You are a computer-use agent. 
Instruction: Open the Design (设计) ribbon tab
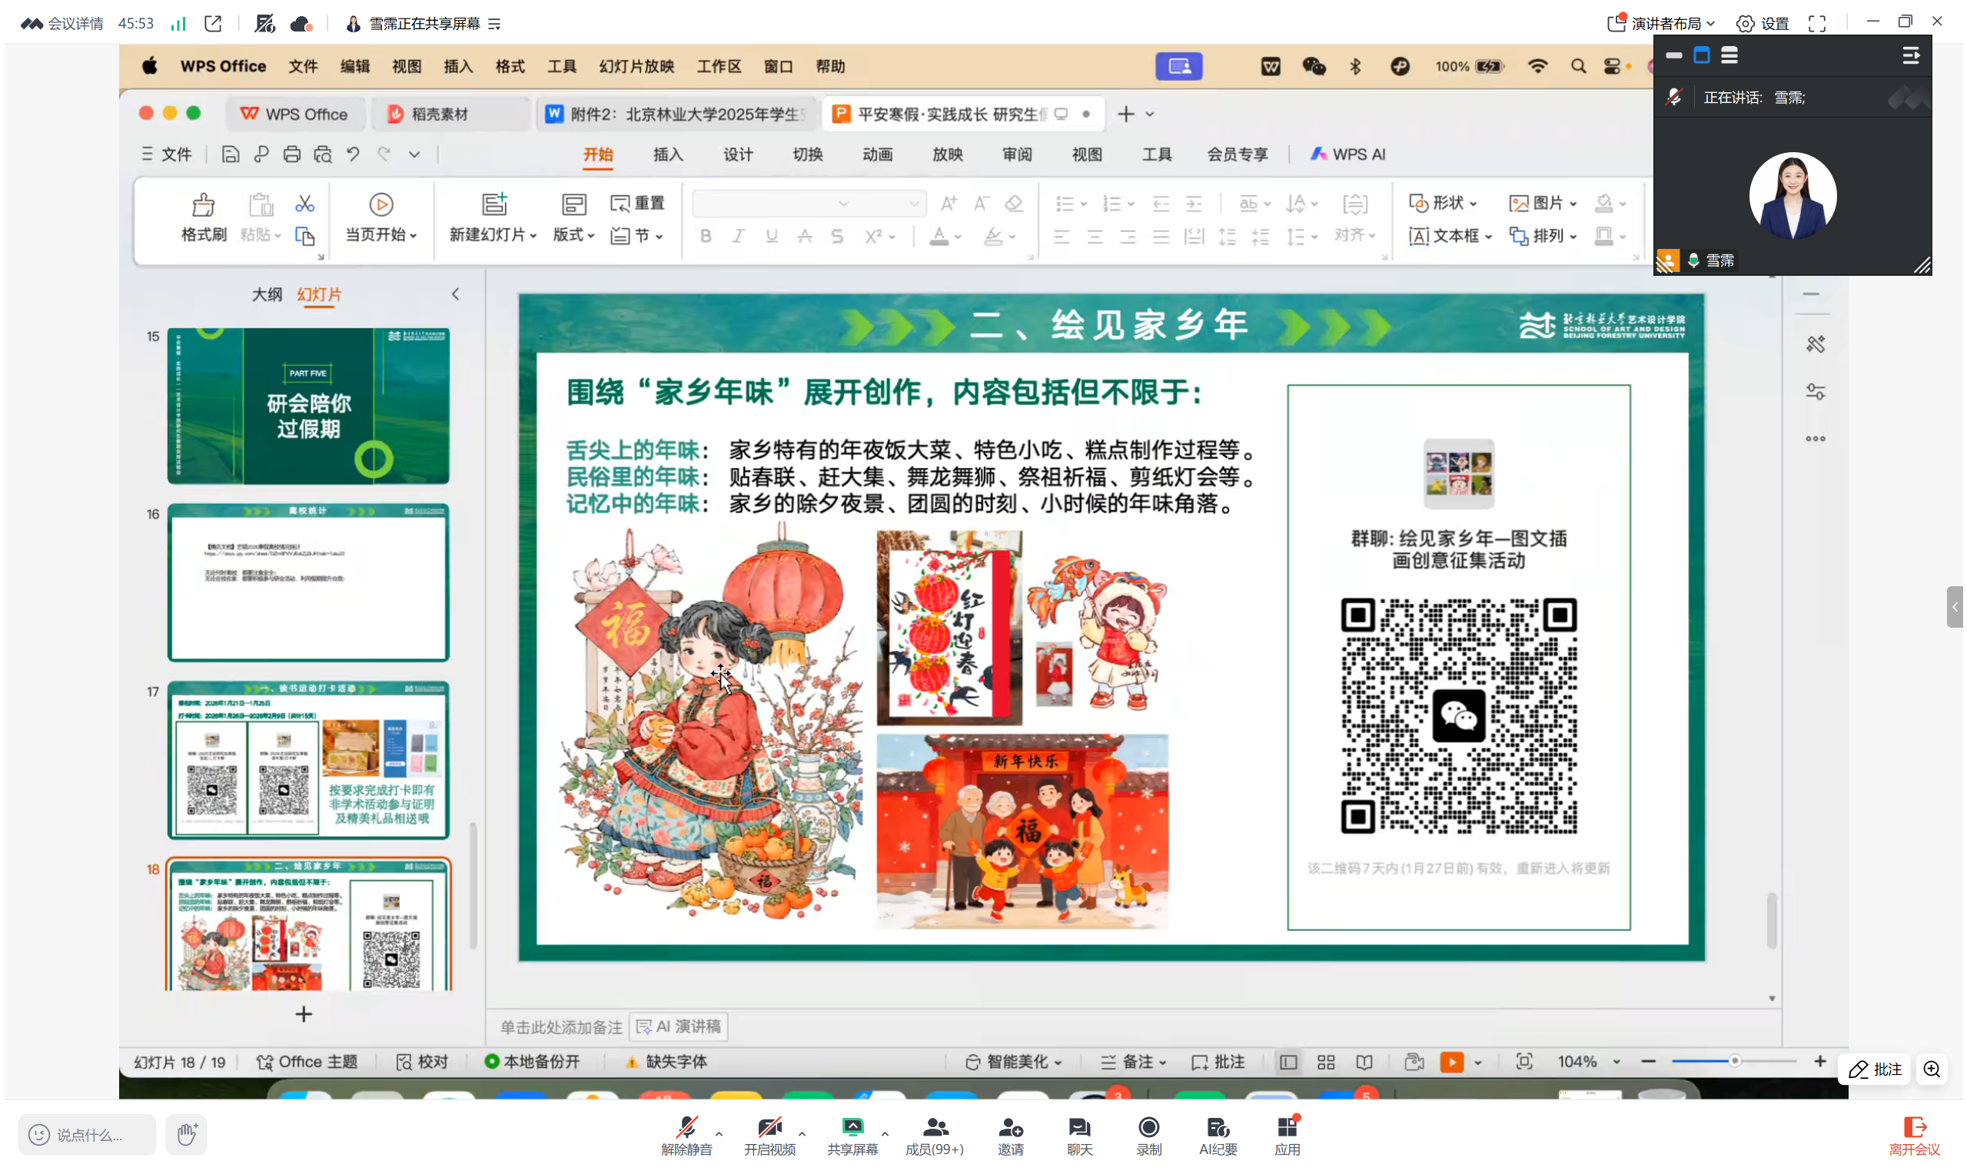coord(738,155)
